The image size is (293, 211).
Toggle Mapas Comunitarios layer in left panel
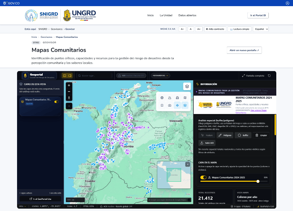(x=56, y=102)
